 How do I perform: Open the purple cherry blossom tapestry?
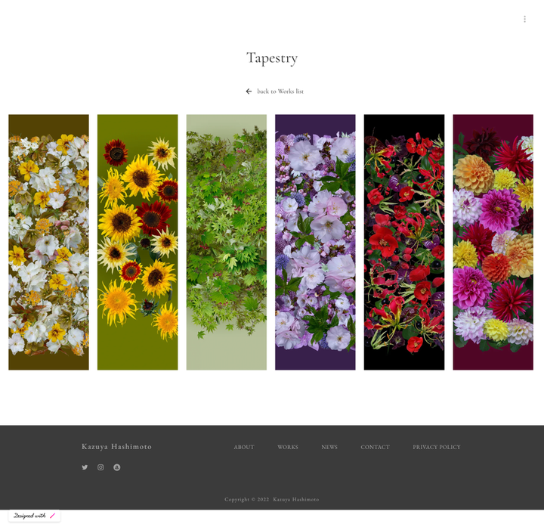click(315, 242)
